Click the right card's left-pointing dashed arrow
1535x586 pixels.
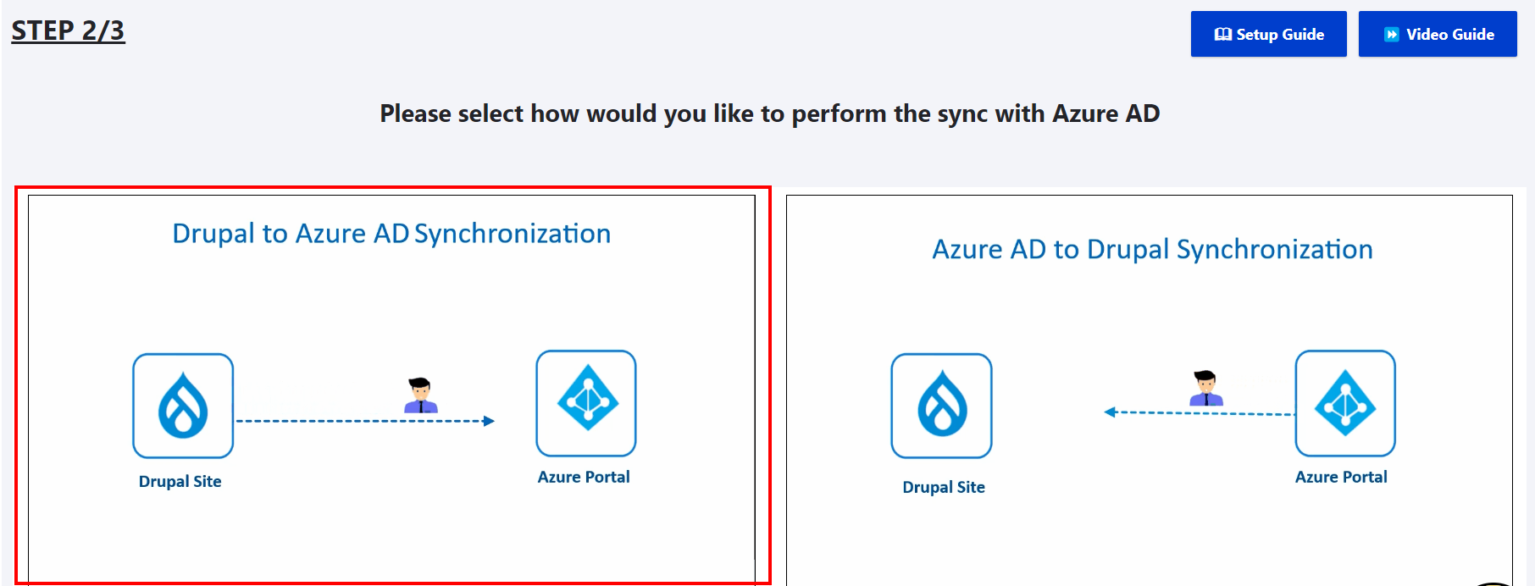point(1199,412)
